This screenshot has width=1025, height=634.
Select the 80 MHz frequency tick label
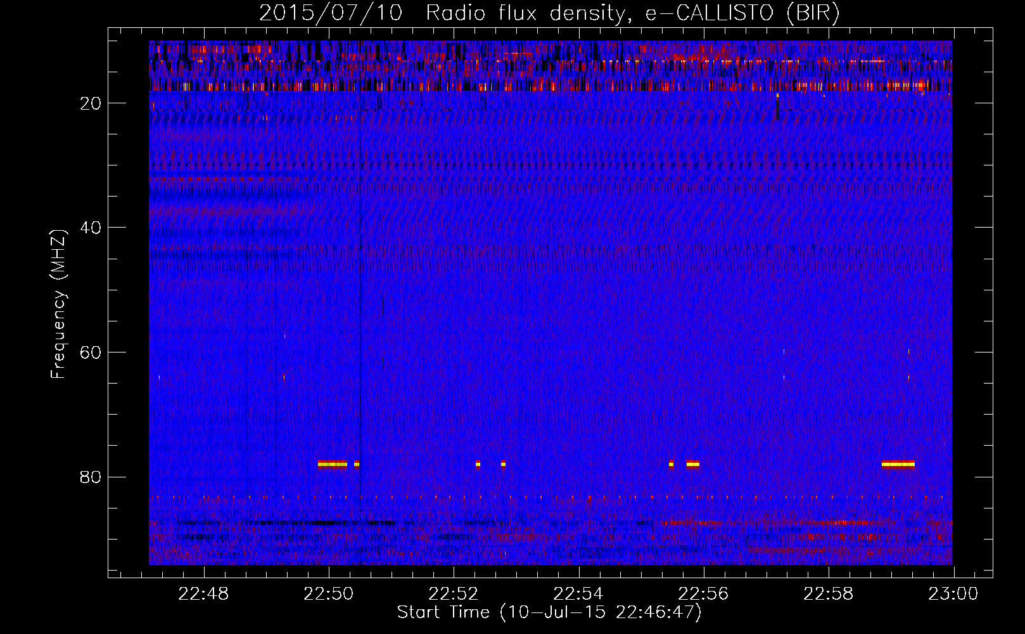coord(91,477)
